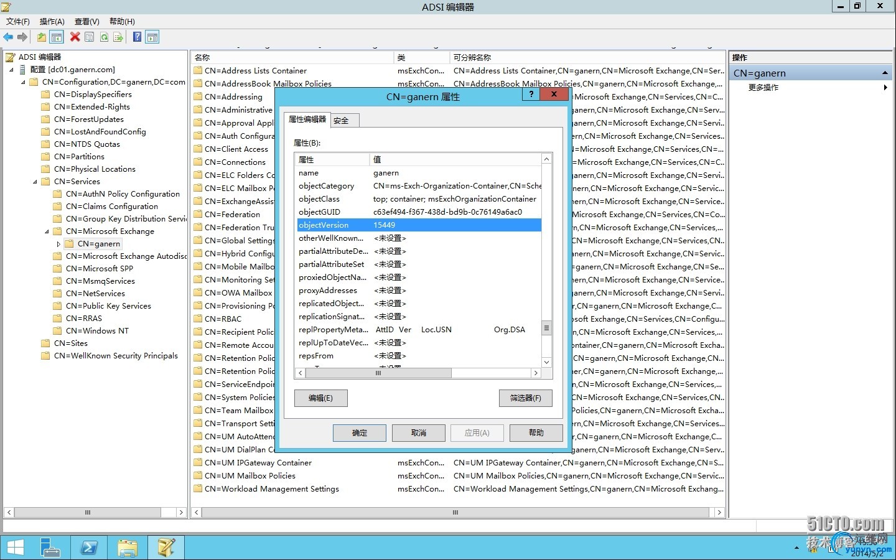Expand the CN=ganern tree node

click(x=58, y=244)
